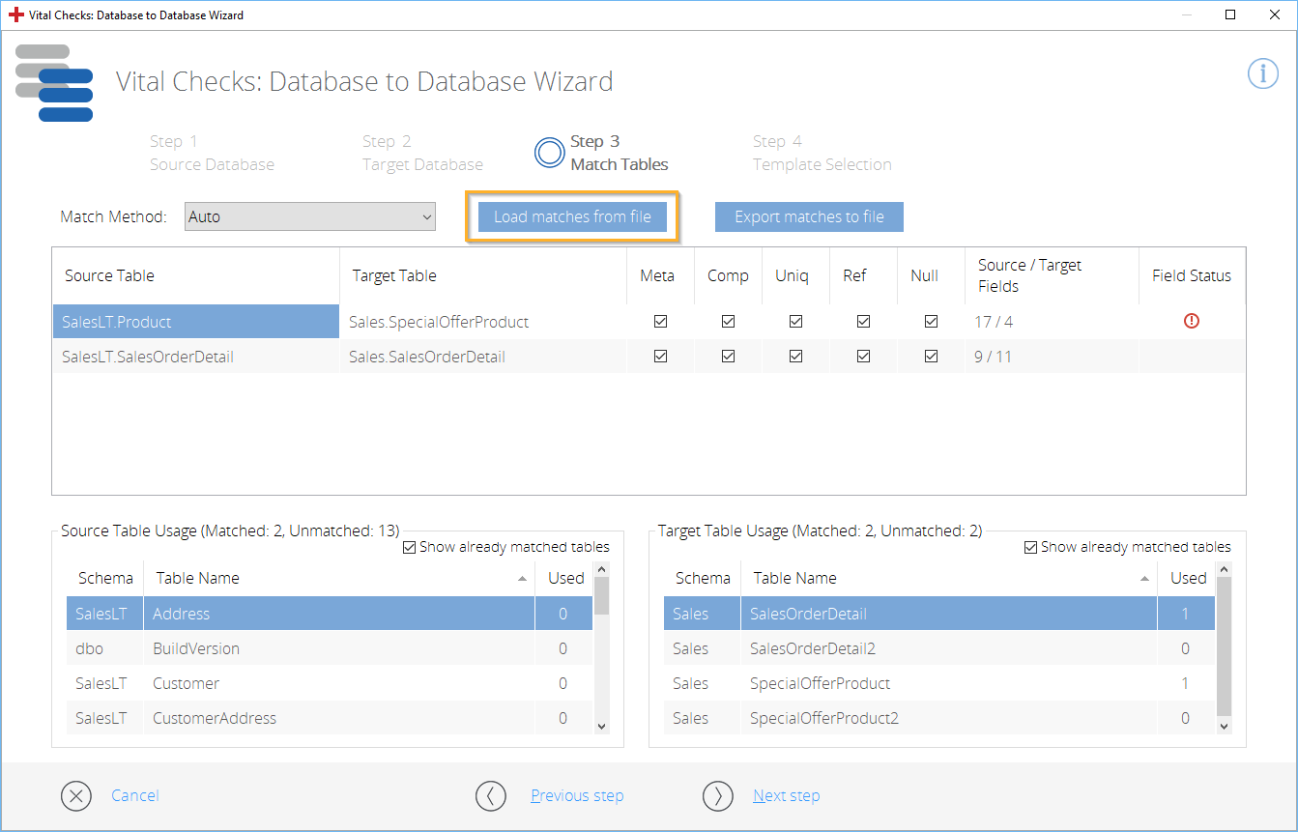Click the Previous step arrow icon

click(x=491, y=795)
